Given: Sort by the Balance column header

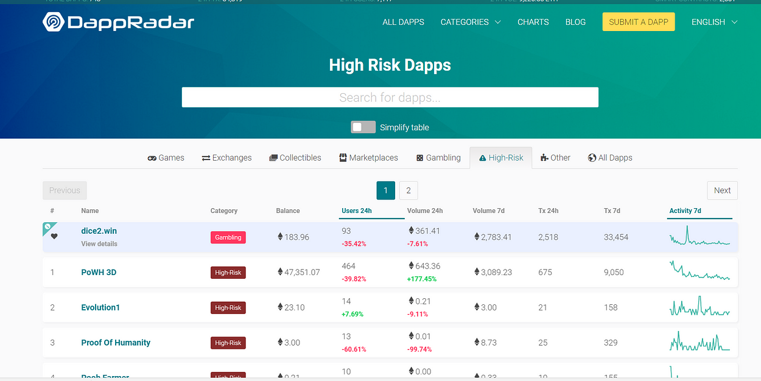Looking at the screenshot, I should (x=288, y=211).
